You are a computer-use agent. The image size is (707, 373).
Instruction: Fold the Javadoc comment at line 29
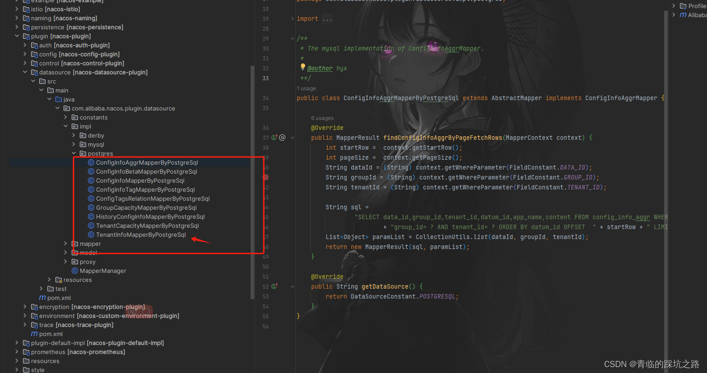coord(292,38)
